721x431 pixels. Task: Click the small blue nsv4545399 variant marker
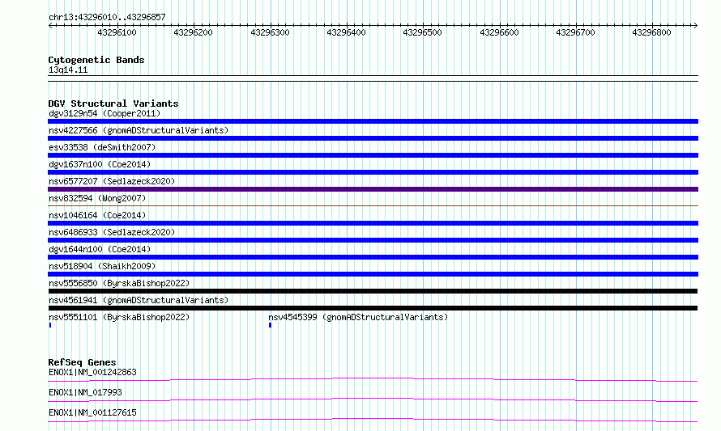[x=270, y=325]
